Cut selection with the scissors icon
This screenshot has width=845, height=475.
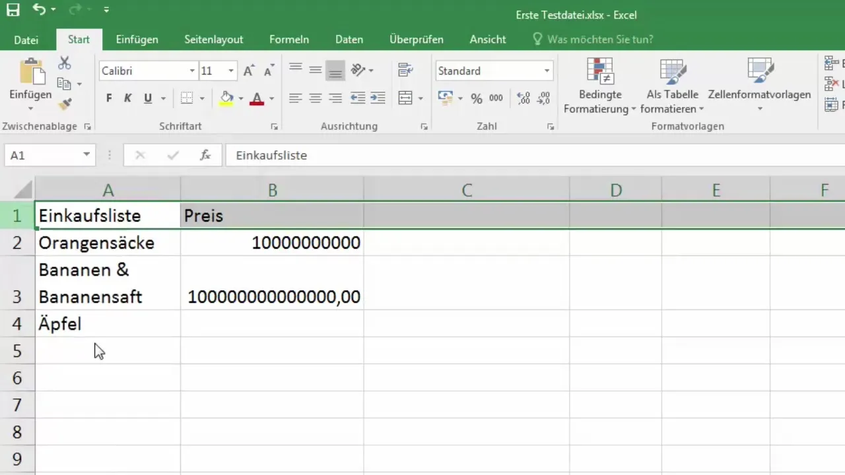click(x=65, y=63)
